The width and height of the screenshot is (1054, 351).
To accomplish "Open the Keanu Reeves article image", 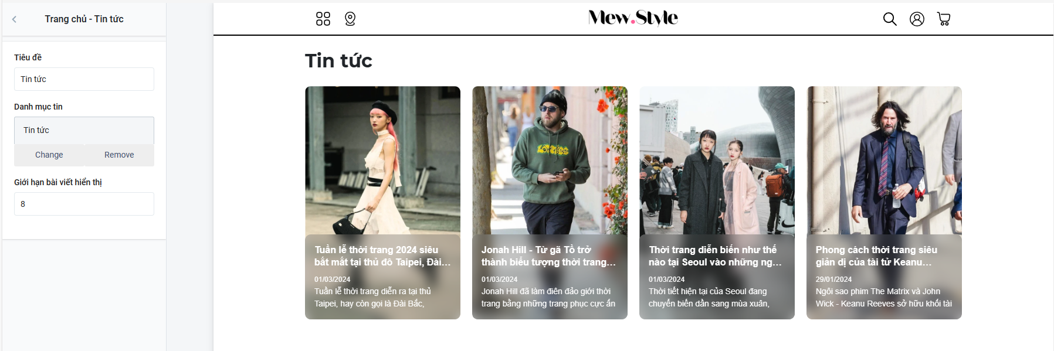I will (x=884, y=161).
